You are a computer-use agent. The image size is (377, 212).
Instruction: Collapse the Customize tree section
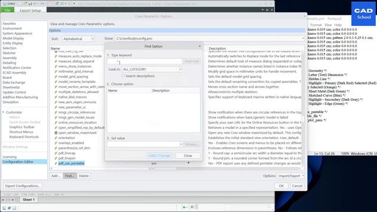[x=4, y=112]
